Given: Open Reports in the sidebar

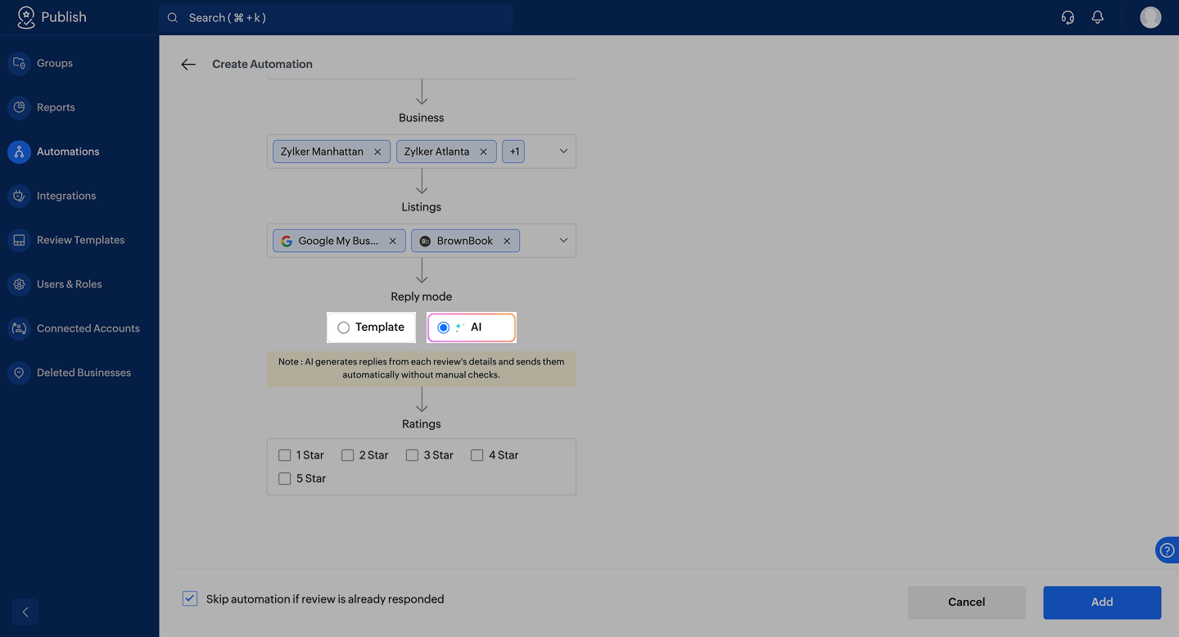Looking at the screenshot, I should point(56,107).
